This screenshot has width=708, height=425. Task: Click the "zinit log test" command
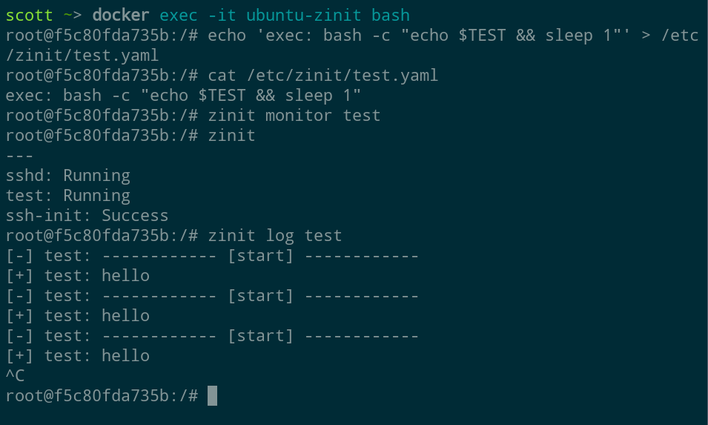(275, 235)
